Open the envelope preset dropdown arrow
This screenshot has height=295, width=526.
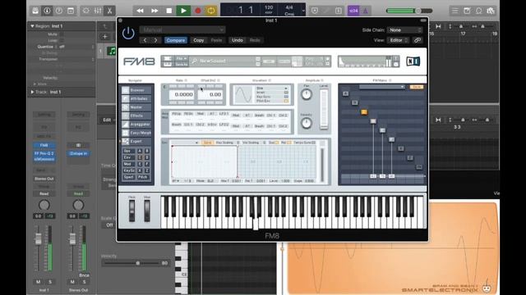pyautogui.click(x=196, y=143)
